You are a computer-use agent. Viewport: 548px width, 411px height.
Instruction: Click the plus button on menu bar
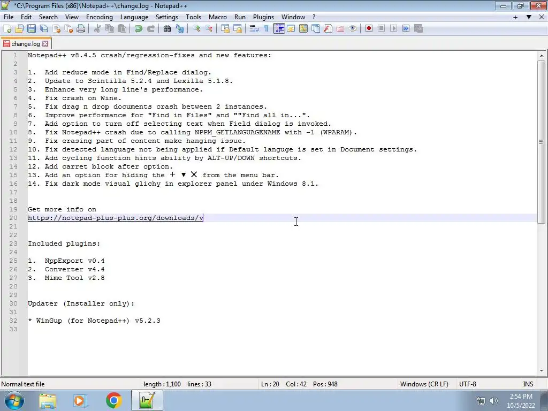[x=515, y=17]
